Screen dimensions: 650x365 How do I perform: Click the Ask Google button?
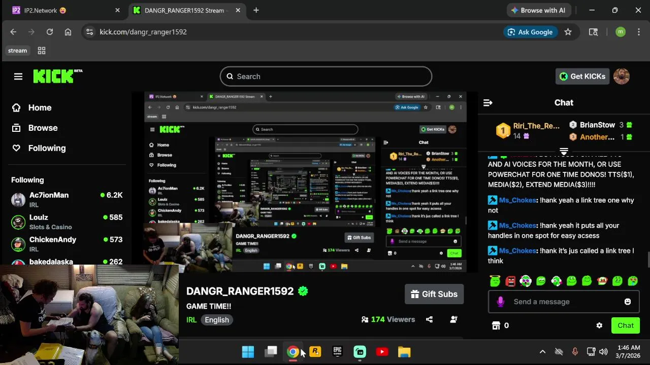pyautogui.click(x=530, y=32)
